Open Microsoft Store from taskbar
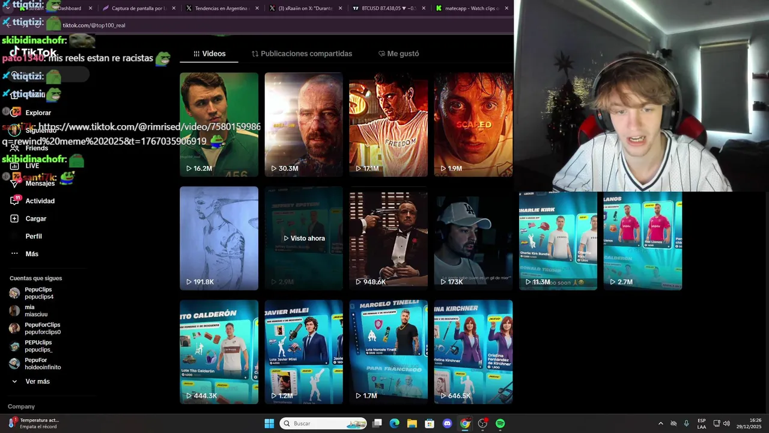The height and width of the screenshot is (433, 769). [x=430, y=423]
